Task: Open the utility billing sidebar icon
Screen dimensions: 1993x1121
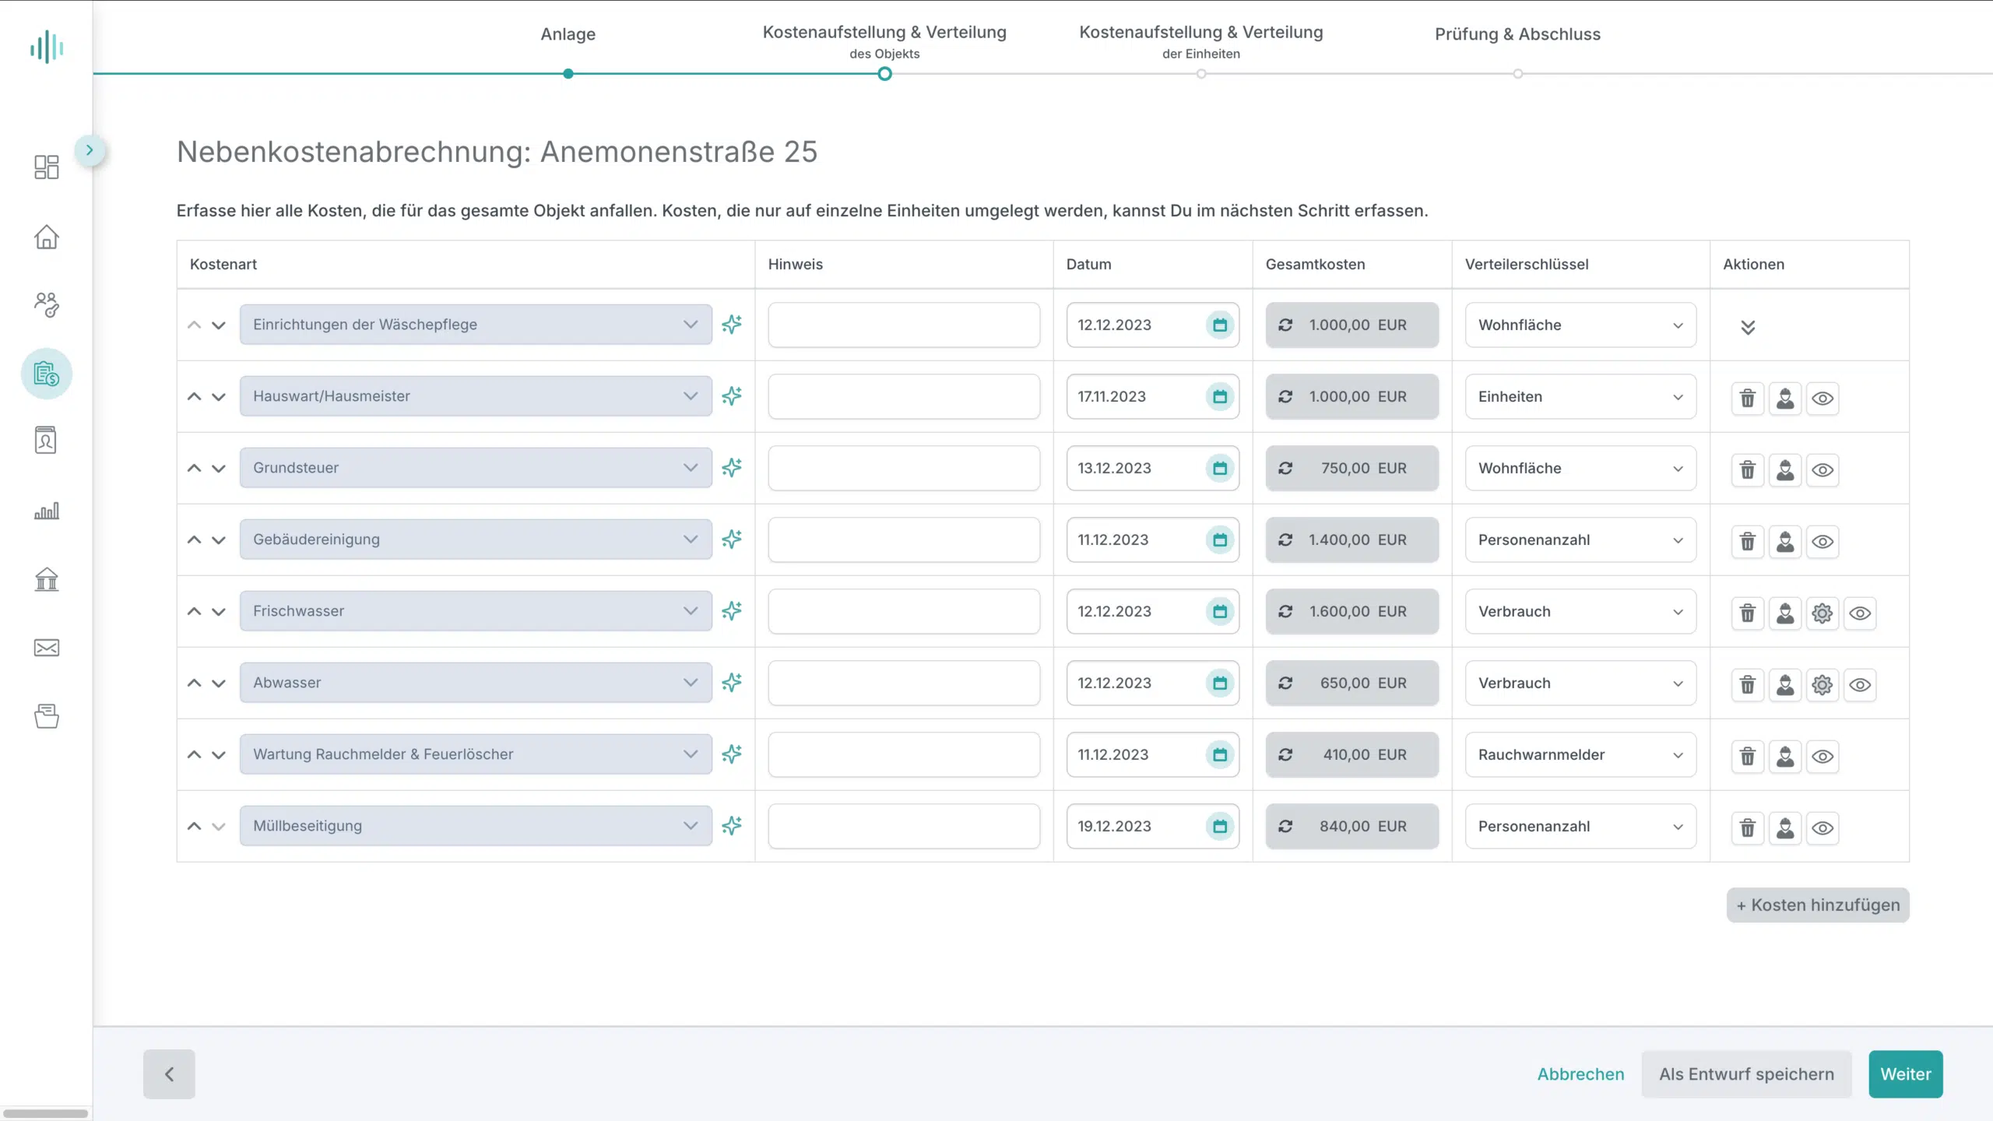Action: pyautogui.click(x=47, y=374)
